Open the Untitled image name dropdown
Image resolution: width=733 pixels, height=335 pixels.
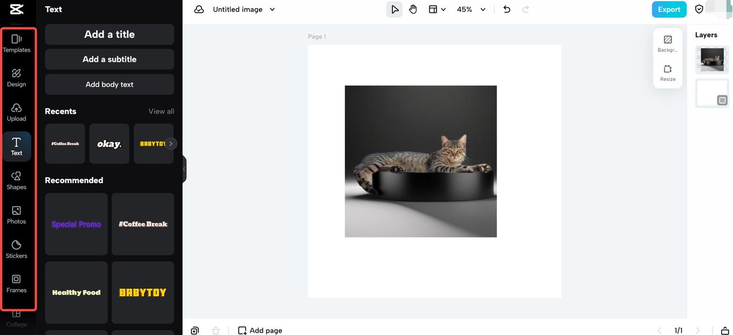tap(244, 9)
